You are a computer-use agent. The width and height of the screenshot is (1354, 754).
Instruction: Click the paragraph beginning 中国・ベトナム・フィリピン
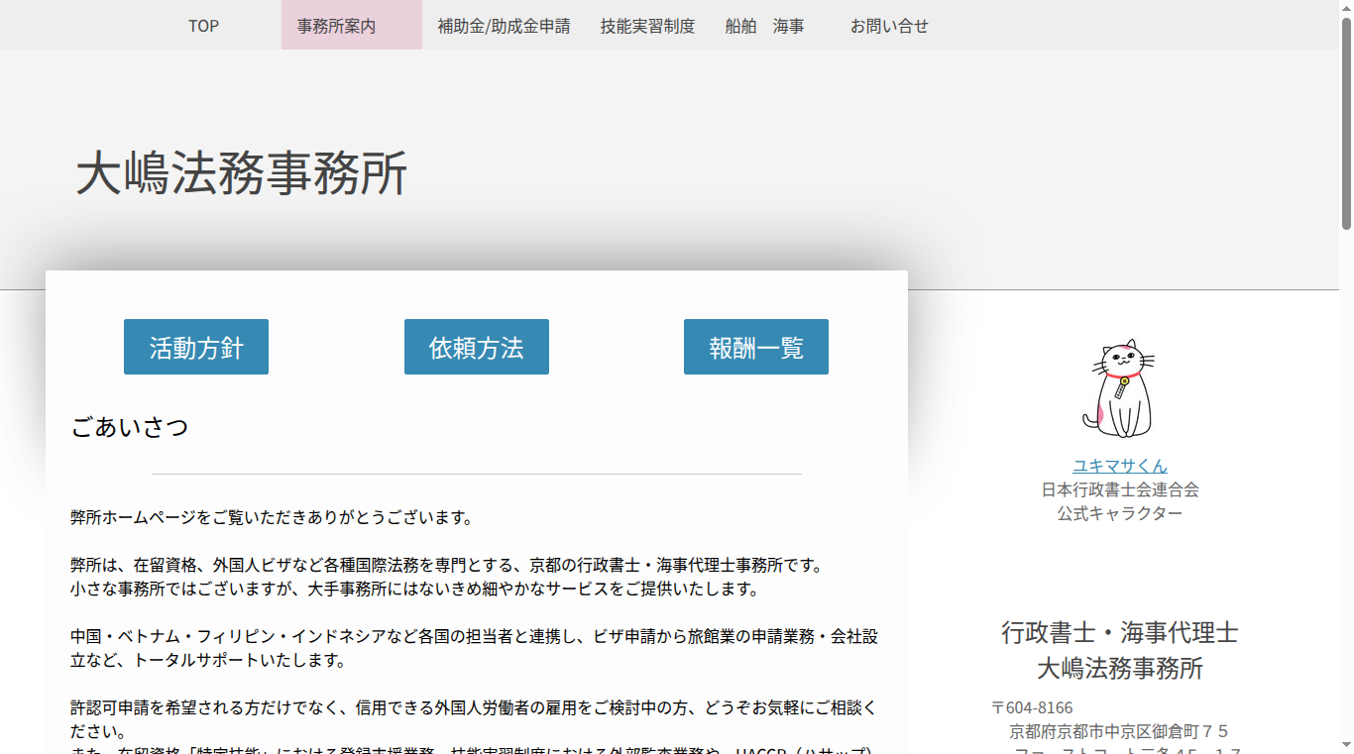point(474,648)
